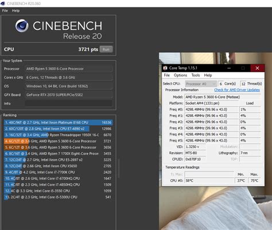Open the Cinebench Help menu

pos(15,11)
